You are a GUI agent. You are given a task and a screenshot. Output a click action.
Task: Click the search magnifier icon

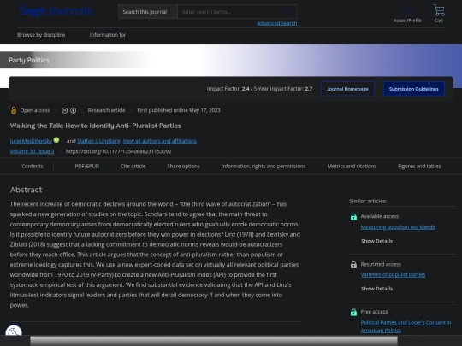tap(287, 12)
